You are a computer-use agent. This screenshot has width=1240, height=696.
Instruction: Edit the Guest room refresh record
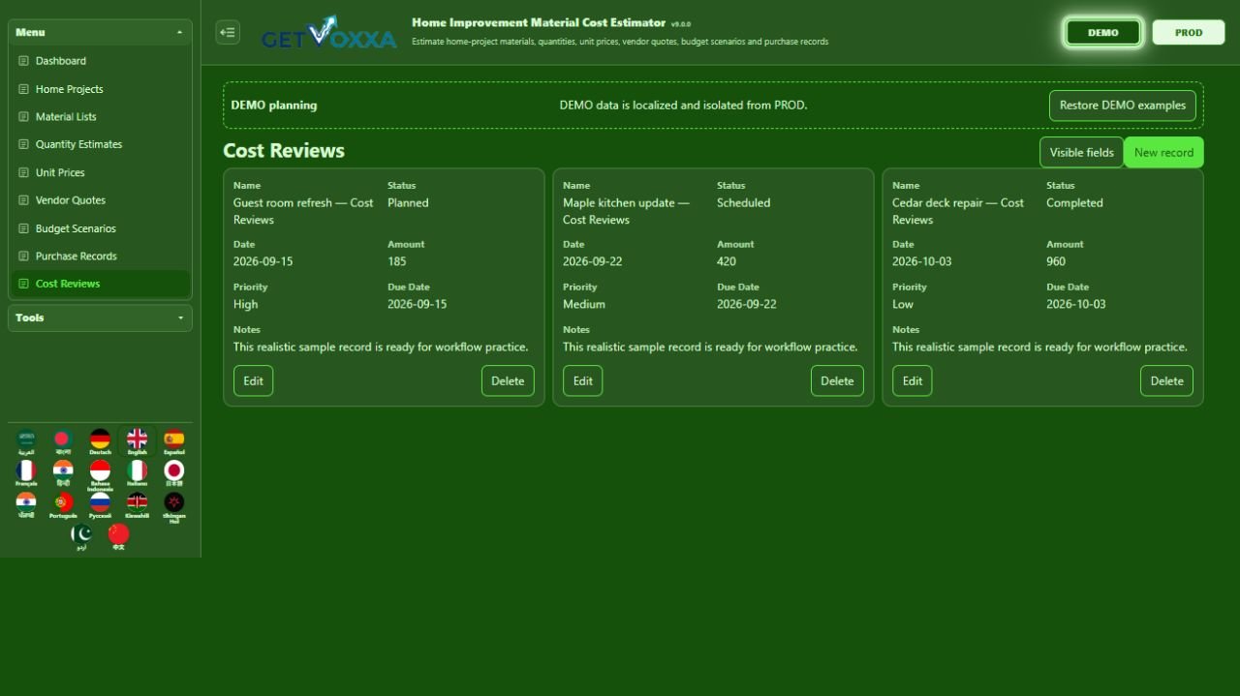pos(253,380)
